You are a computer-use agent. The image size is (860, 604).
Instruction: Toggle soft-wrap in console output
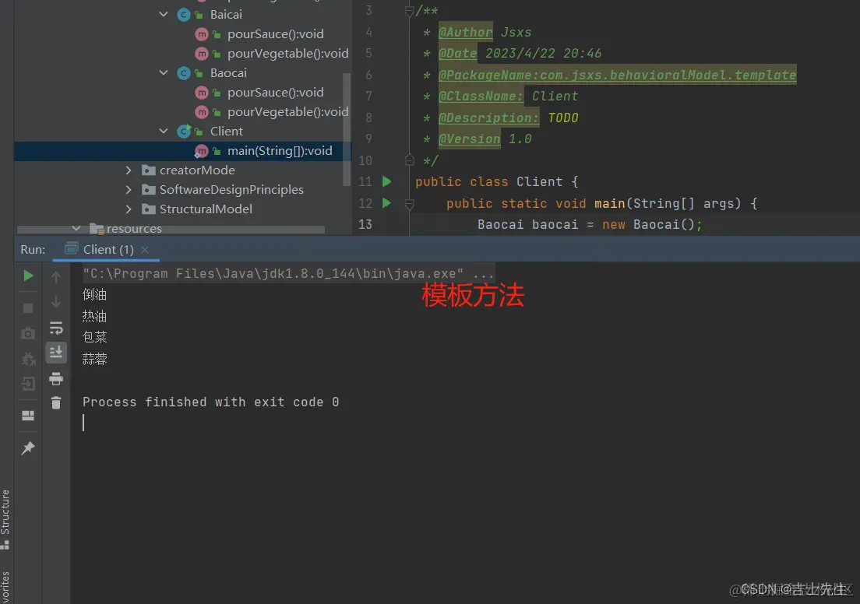tap(56, 328)
